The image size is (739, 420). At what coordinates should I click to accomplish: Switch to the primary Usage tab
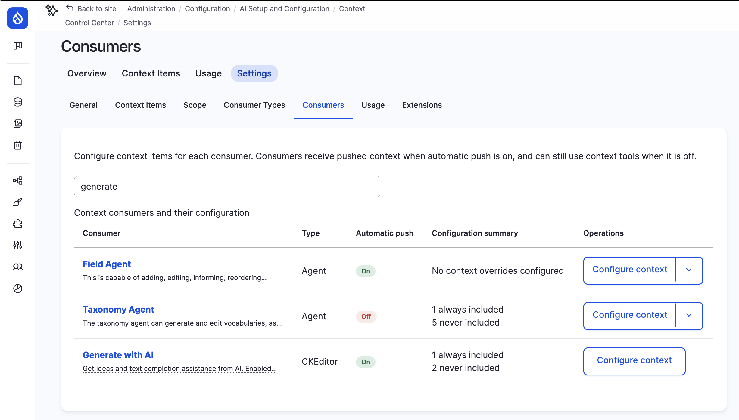tap(208, 73)
